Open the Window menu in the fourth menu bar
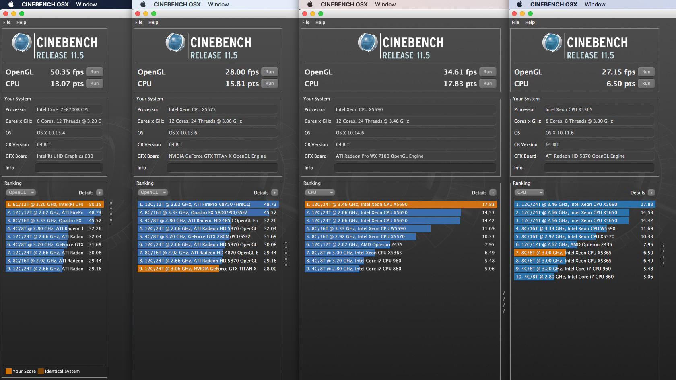This screenshot has height=380, width=676. [x=595, y=4]
